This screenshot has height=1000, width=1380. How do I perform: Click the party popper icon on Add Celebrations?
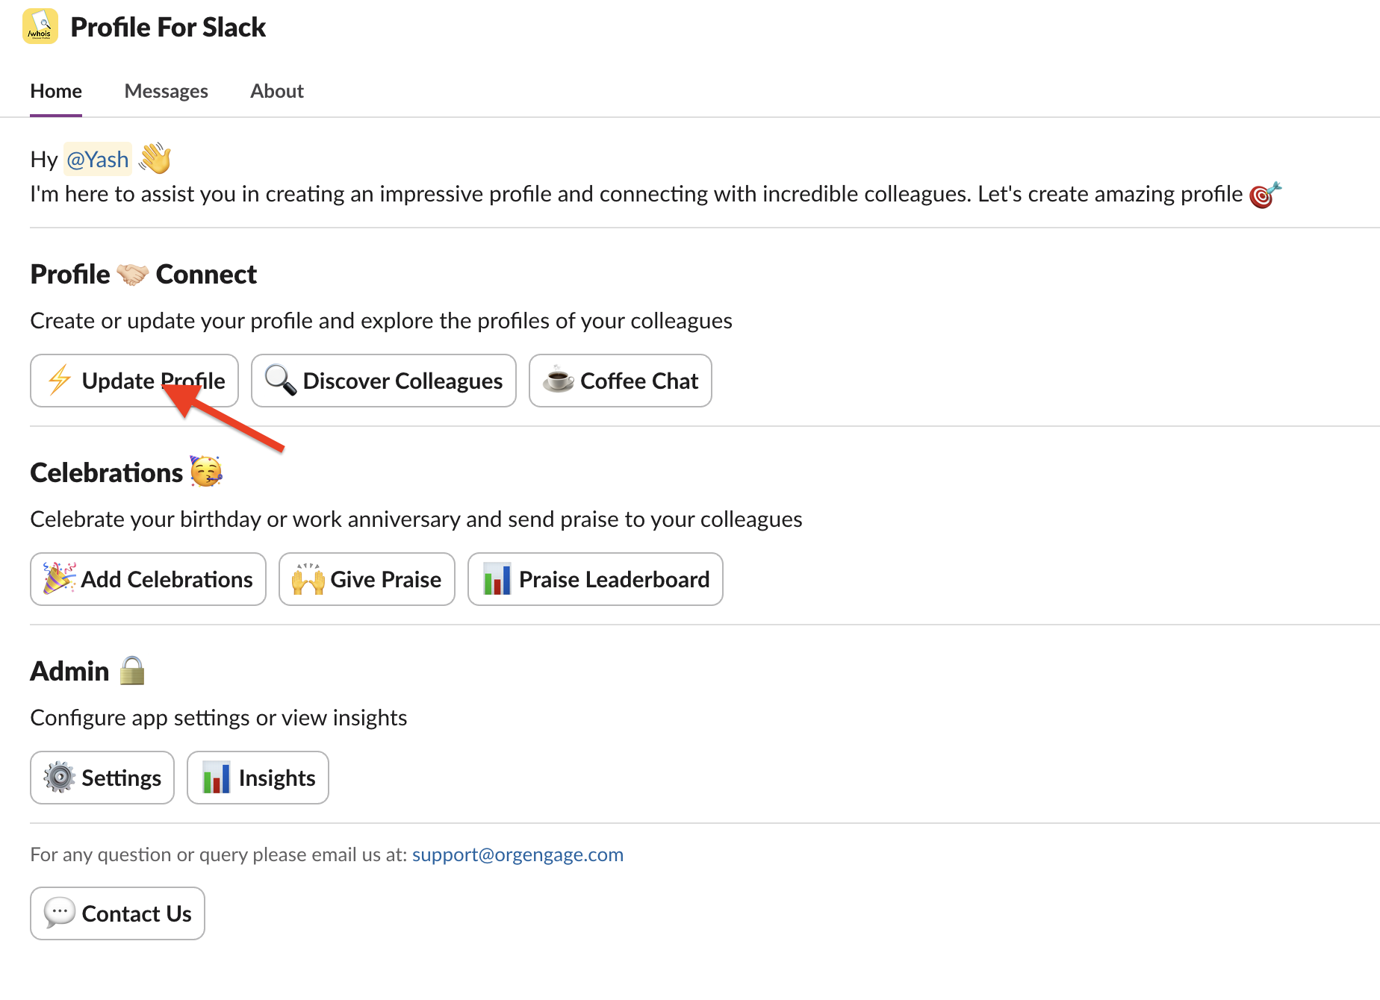coord(60,578)
